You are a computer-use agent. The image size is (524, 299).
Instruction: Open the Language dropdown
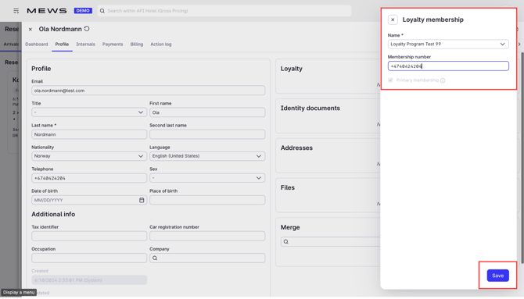(x=207, y=156)
